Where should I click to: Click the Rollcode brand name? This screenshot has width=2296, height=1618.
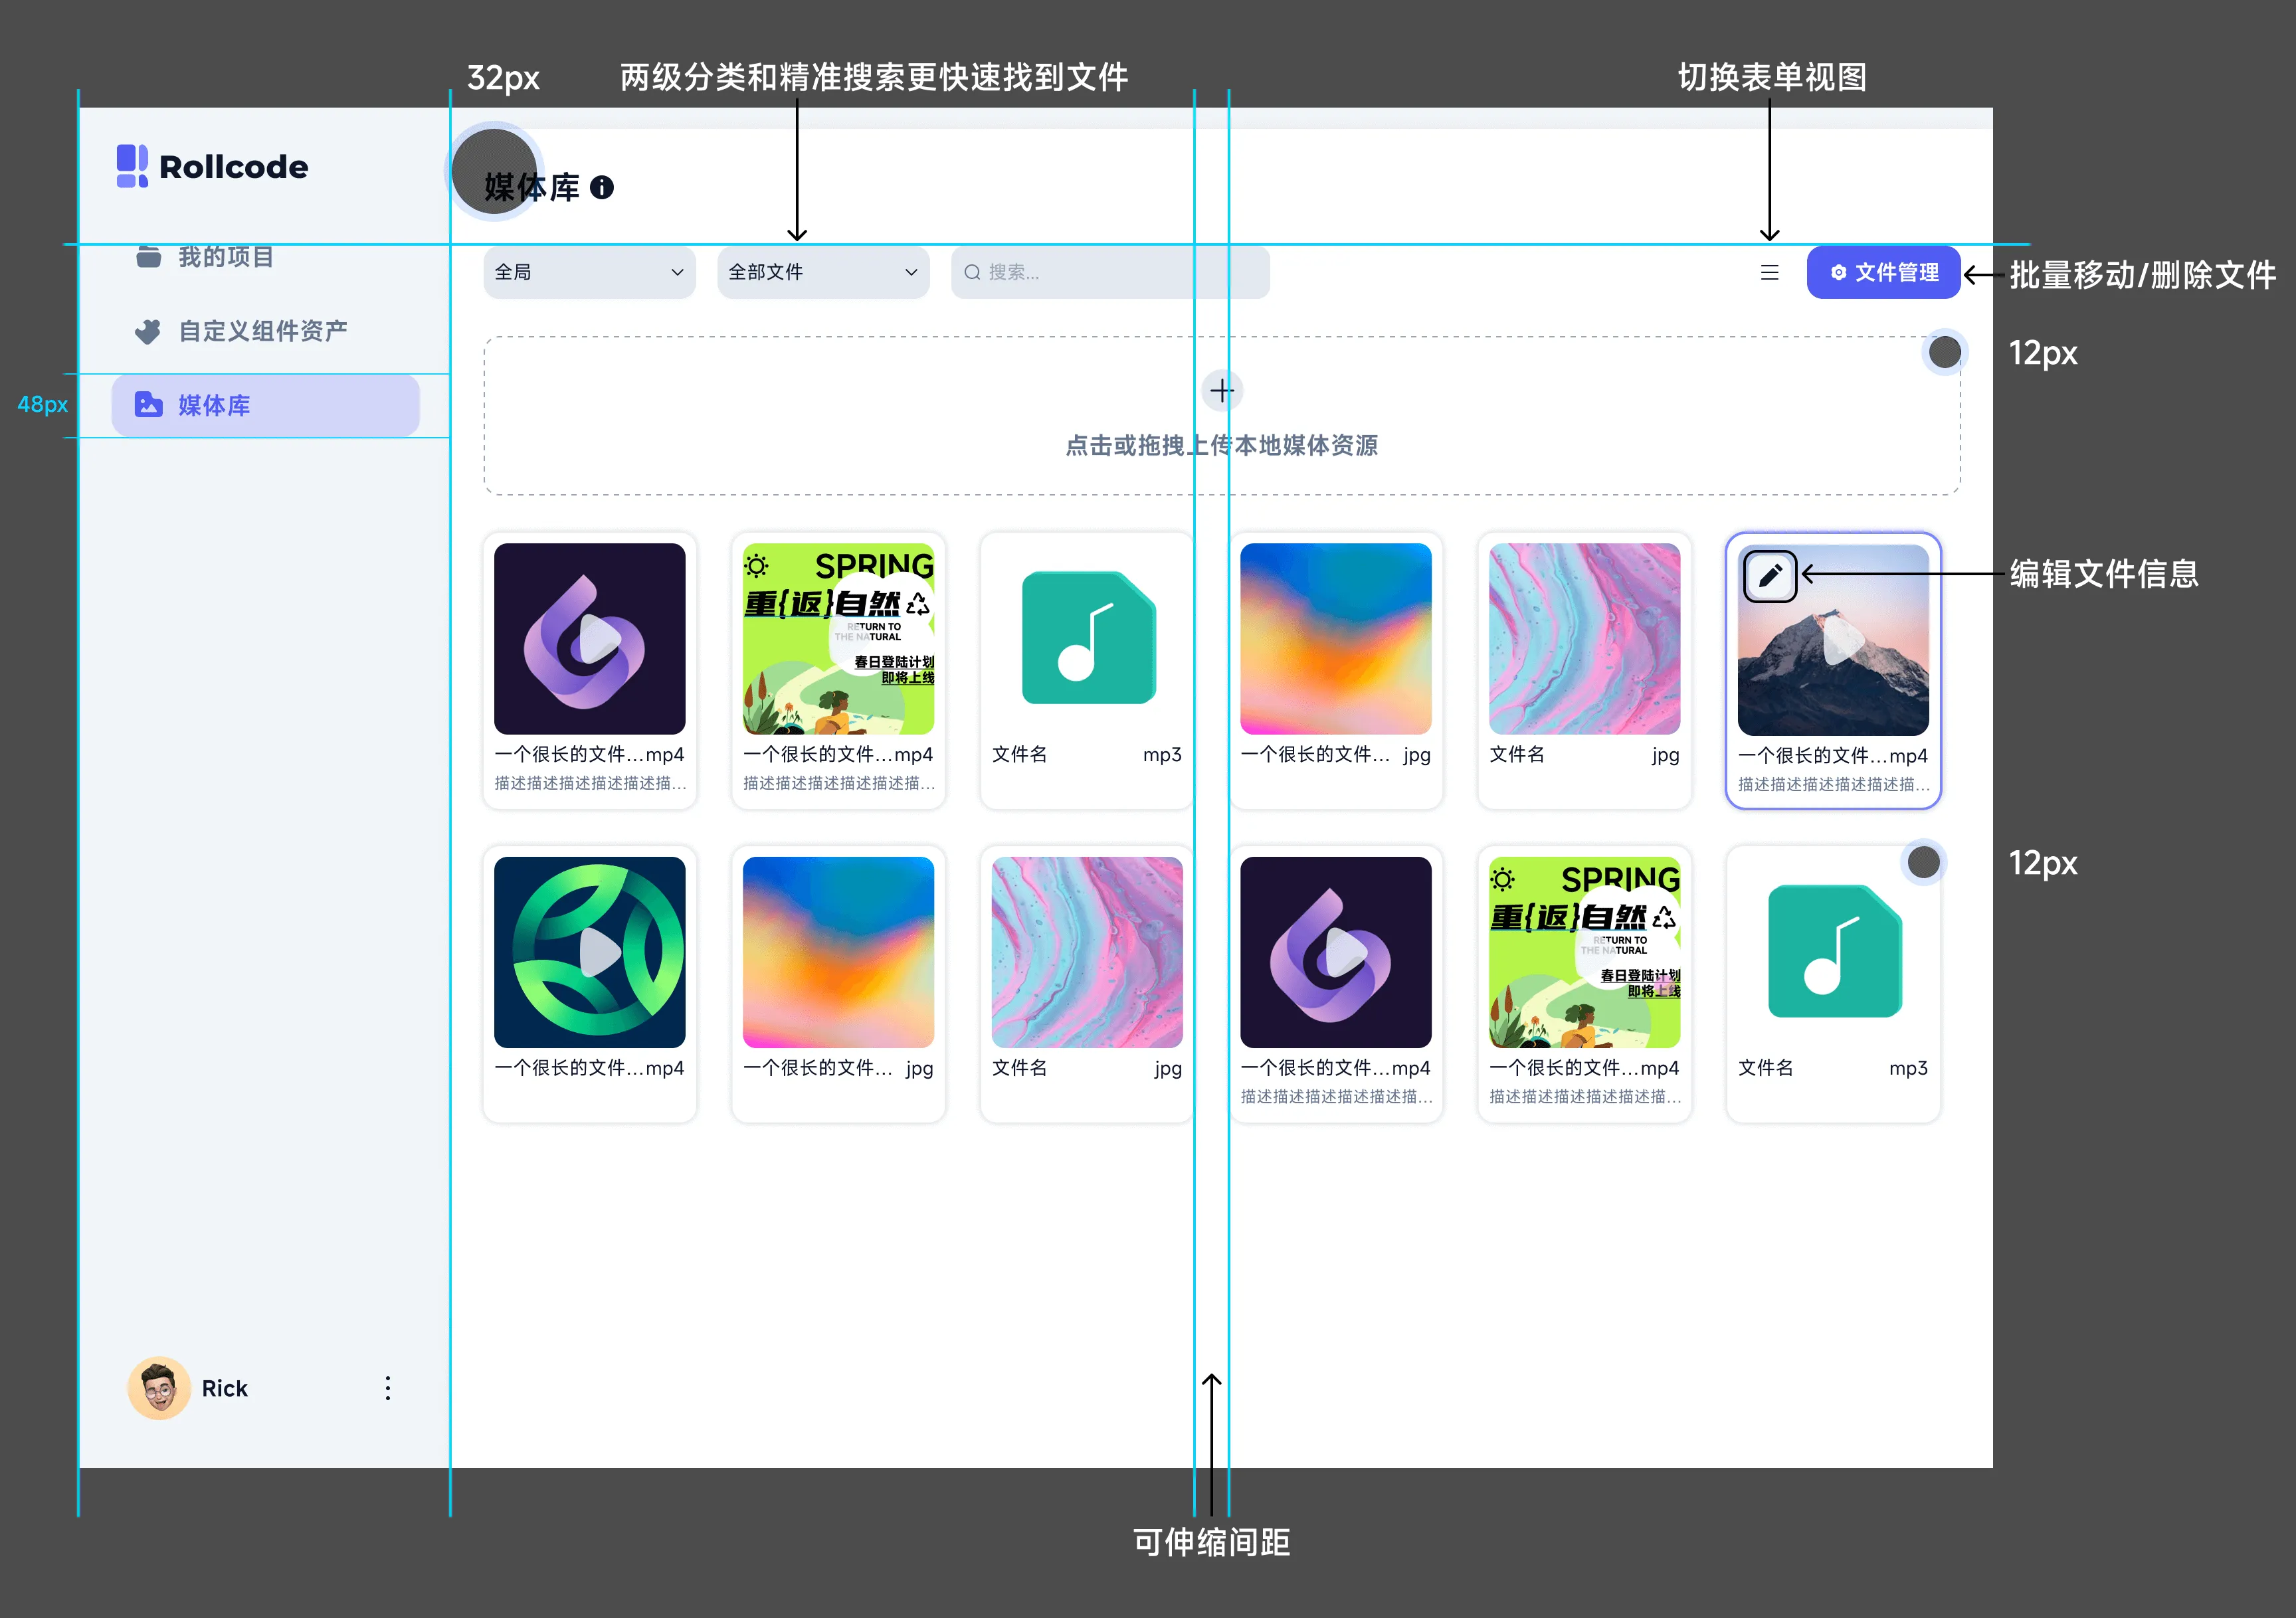[234, 166]
